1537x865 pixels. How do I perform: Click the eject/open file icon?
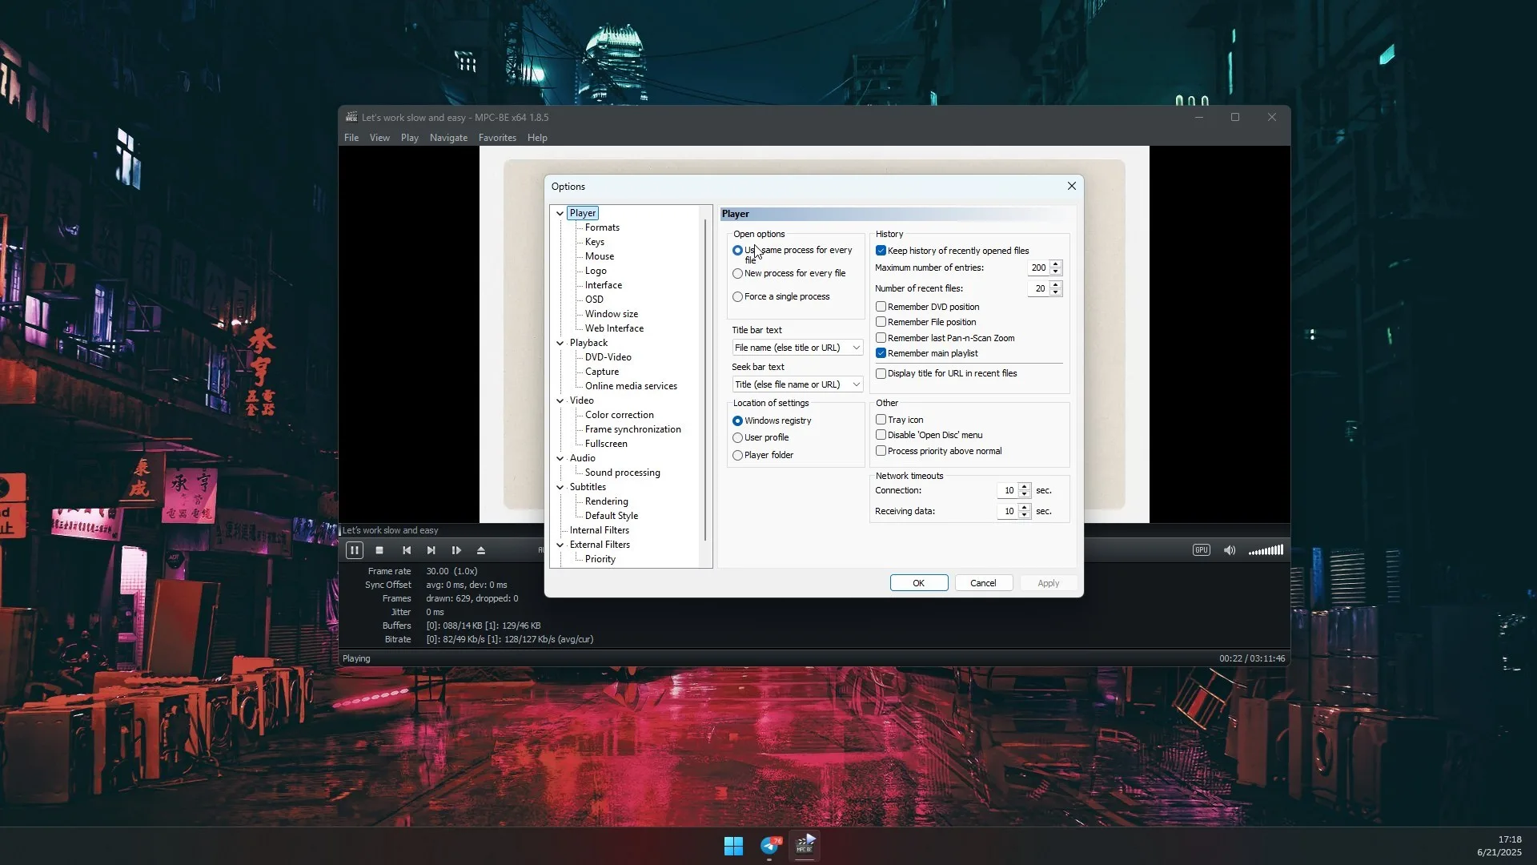point(481,550)
